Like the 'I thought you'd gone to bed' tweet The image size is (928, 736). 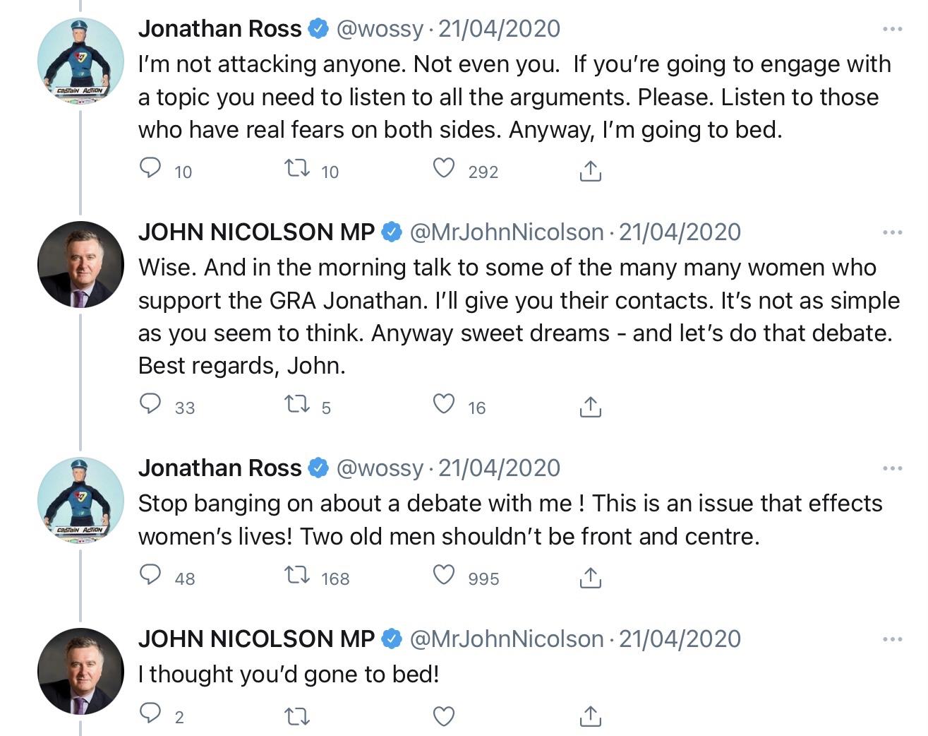[x=444, y=716]
